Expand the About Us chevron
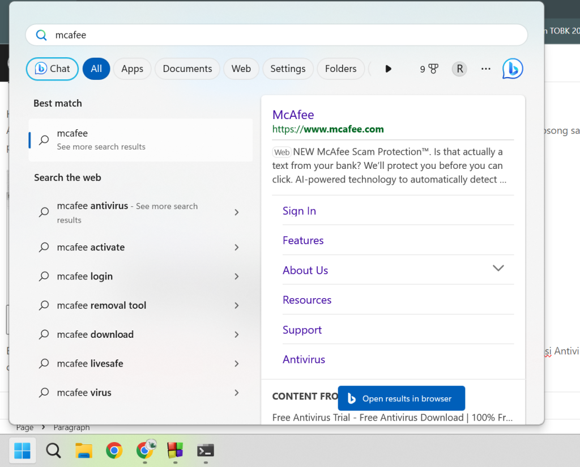Viewport: 580px width, 467px height. (498, 268)
